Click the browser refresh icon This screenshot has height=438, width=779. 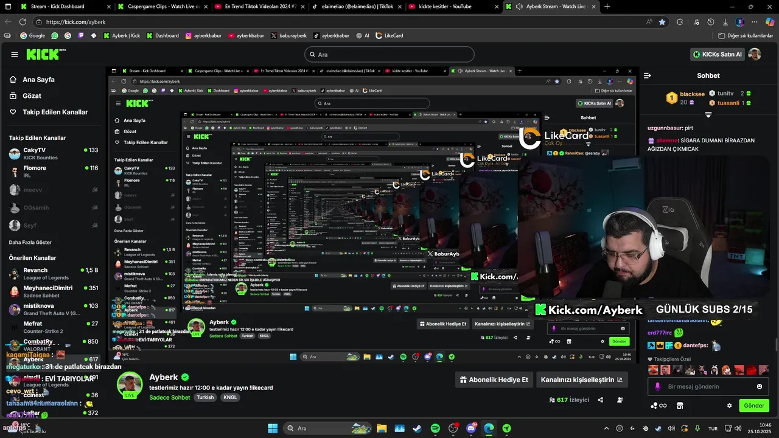coord(23,22)
